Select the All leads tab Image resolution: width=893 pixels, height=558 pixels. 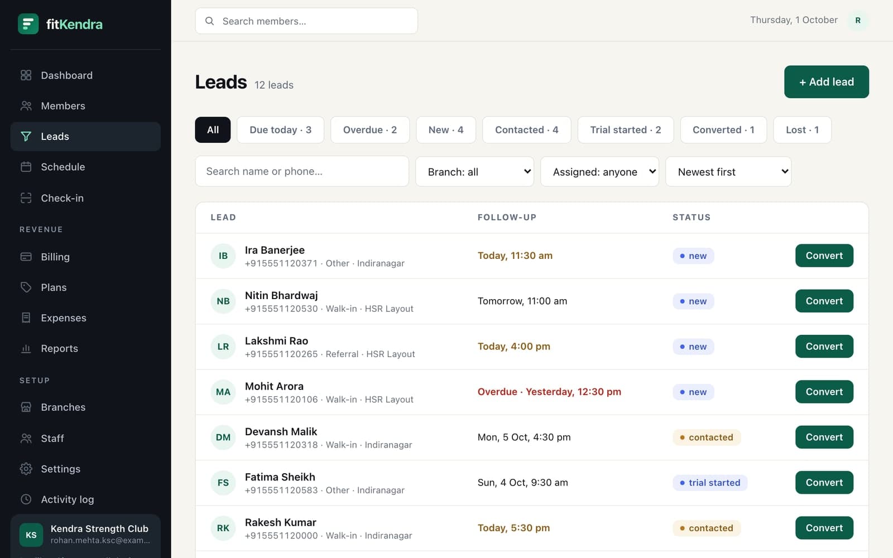[x=213, y=130]
